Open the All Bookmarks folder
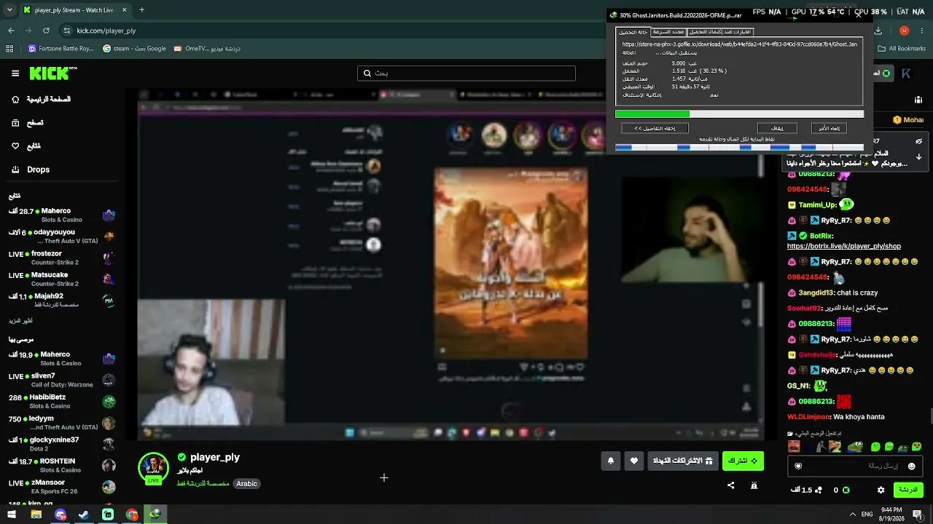This screenshot has width=933, height=524. coord(901,49)
